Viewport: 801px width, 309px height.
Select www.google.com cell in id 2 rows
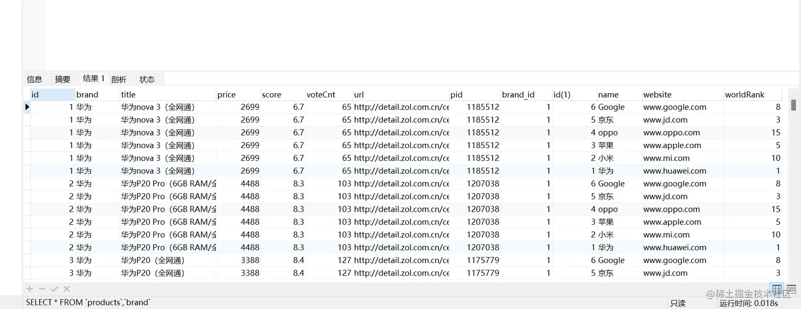[683, 184]
